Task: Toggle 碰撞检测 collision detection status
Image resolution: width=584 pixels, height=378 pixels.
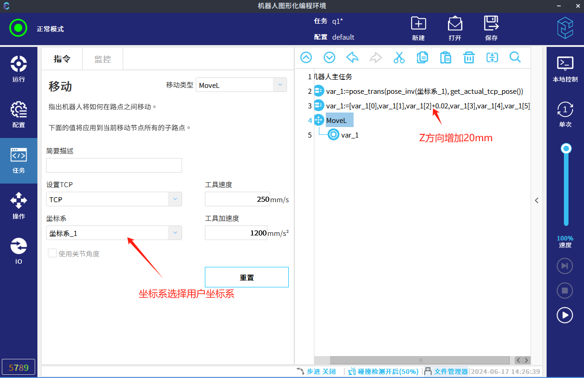Action: click(383, 372)
